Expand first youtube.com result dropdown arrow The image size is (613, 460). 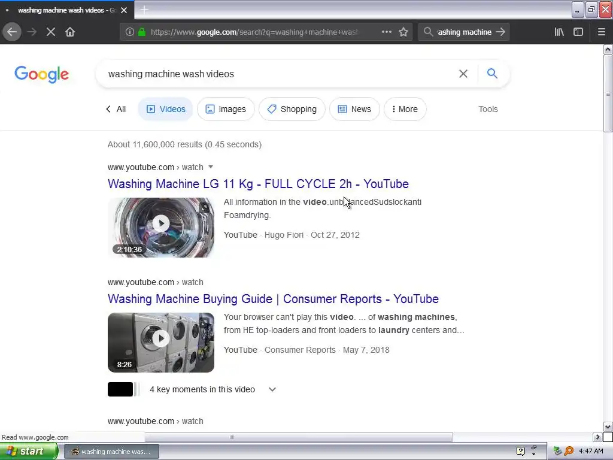(211, 167)
